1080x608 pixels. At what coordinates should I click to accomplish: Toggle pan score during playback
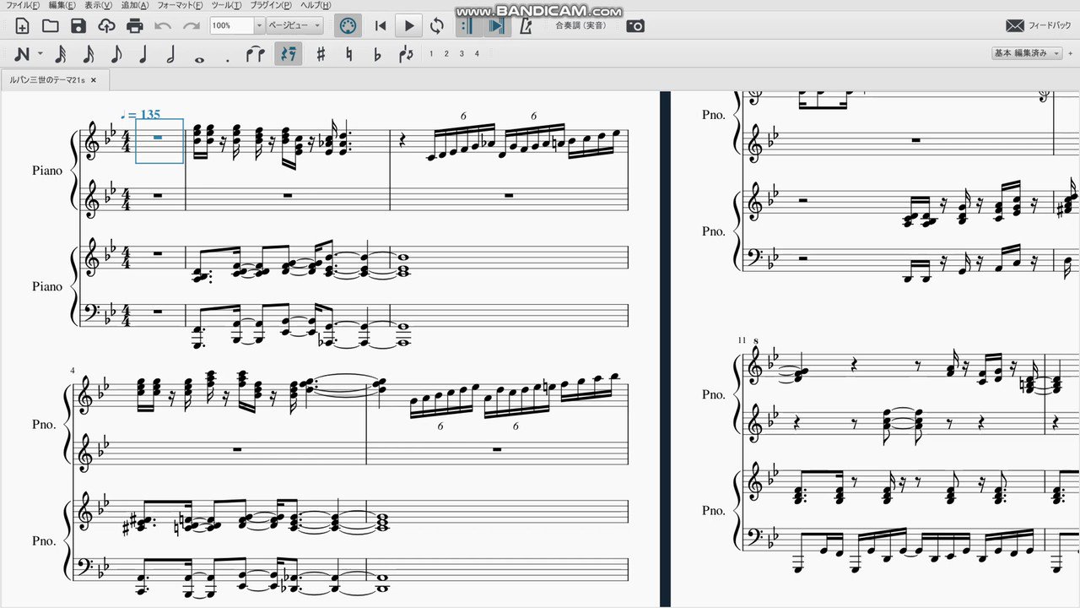click(497, 25)
